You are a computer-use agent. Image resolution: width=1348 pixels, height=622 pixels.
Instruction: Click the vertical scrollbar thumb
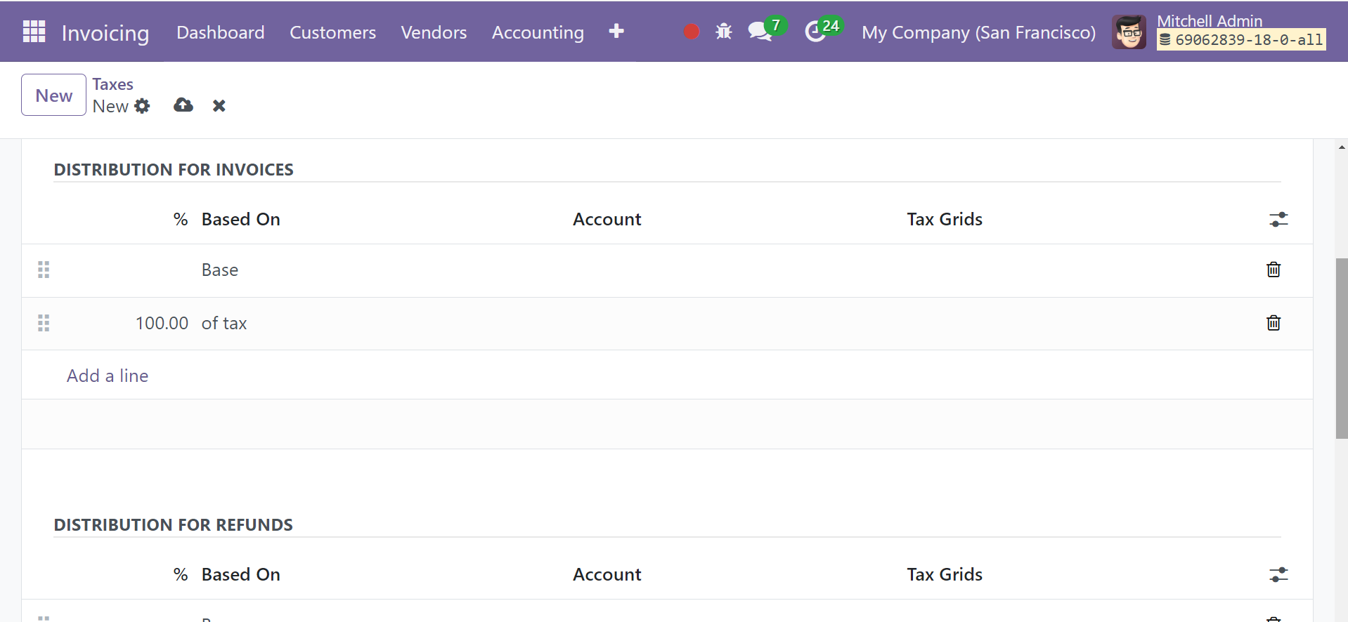coord(1342,348)
